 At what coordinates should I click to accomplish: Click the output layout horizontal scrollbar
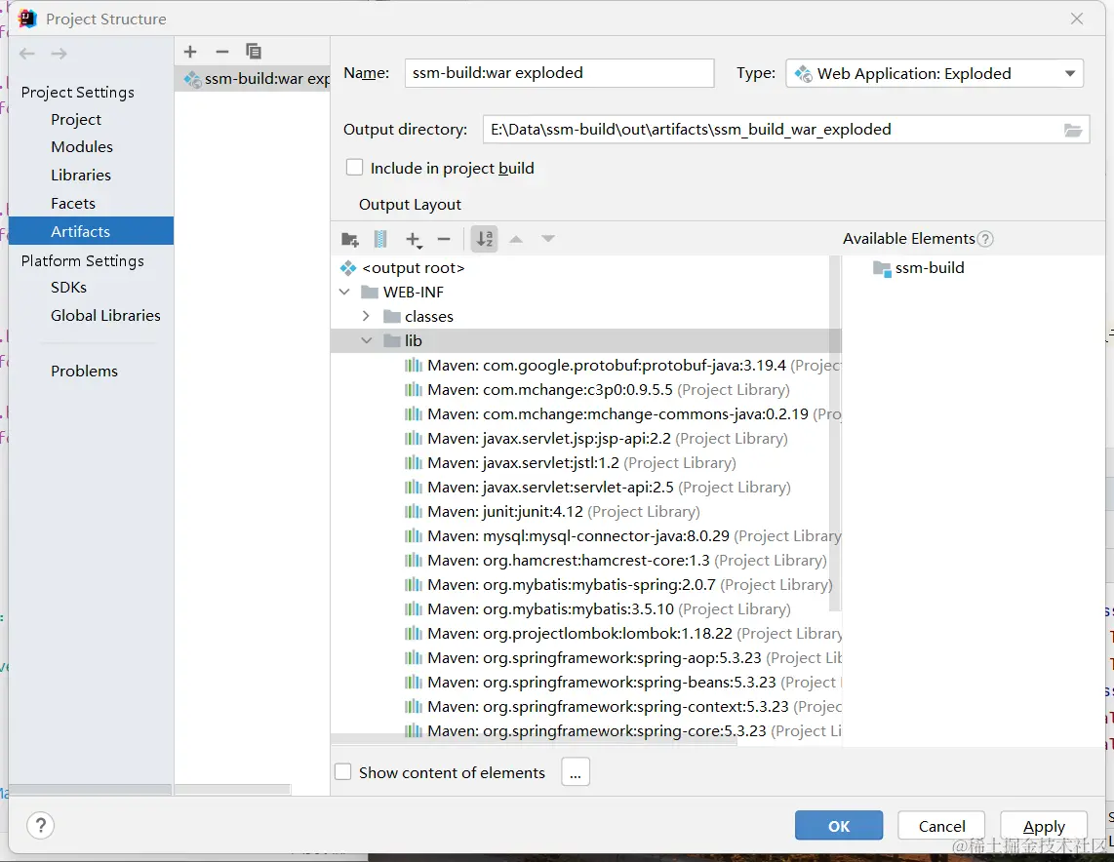[x=535, y=739]
